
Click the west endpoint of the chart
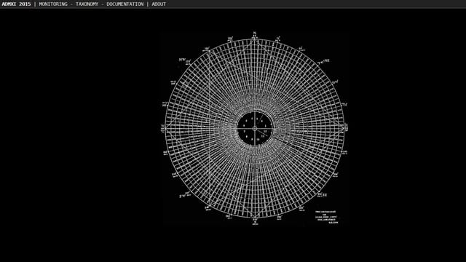(163, 128)
